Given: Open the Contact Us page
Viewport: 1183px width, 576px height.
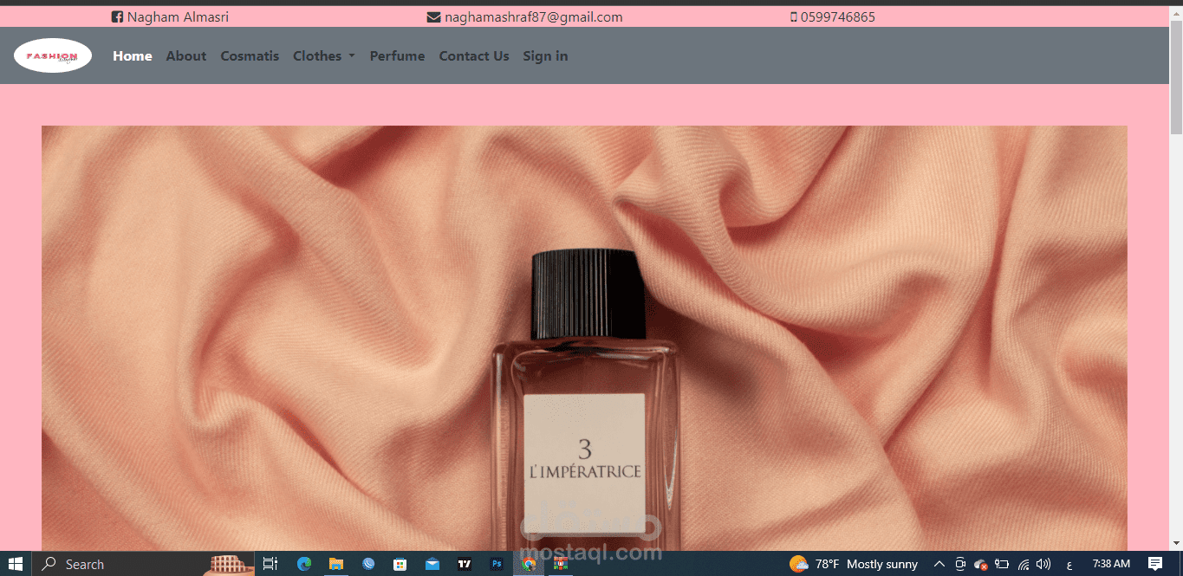Looking at the screenshot, I should [x=474, y=55].
